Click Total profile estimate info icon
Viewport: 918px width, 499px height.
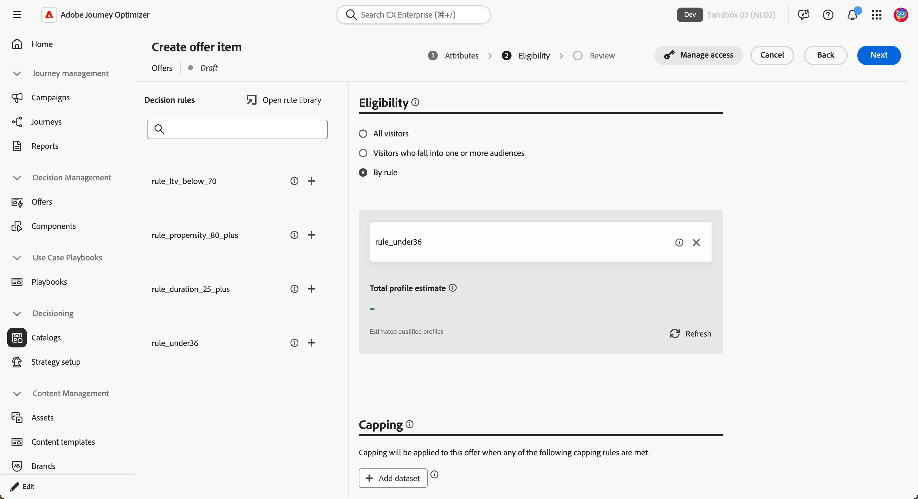pos(453,288)
